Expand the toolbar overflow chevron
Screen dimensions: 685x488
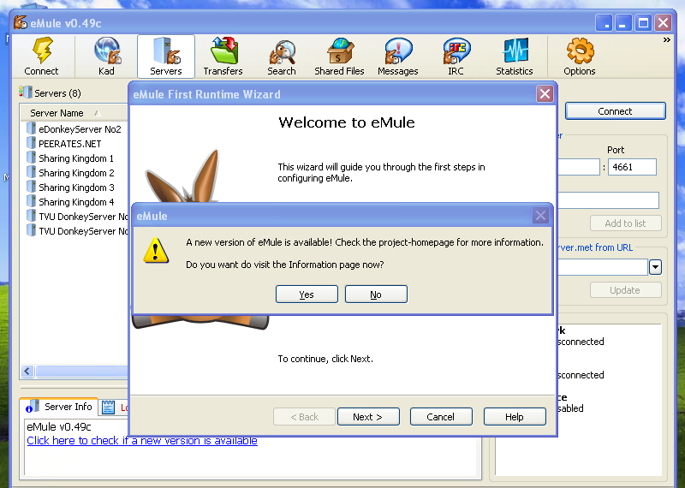click(667, 40)
